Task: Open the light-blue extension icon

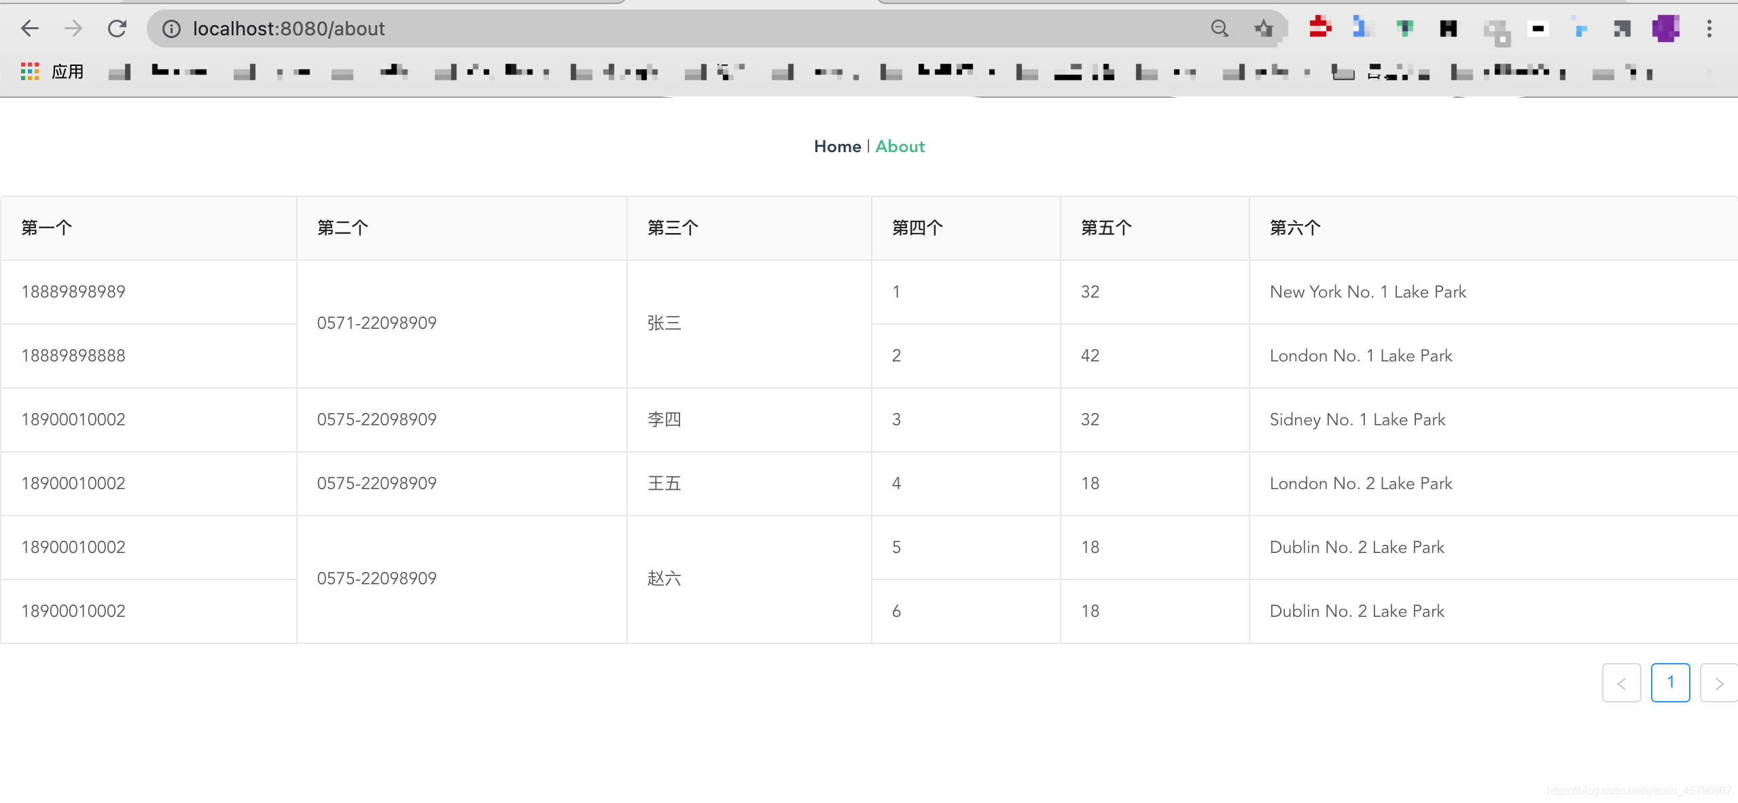Action: 1580,29
